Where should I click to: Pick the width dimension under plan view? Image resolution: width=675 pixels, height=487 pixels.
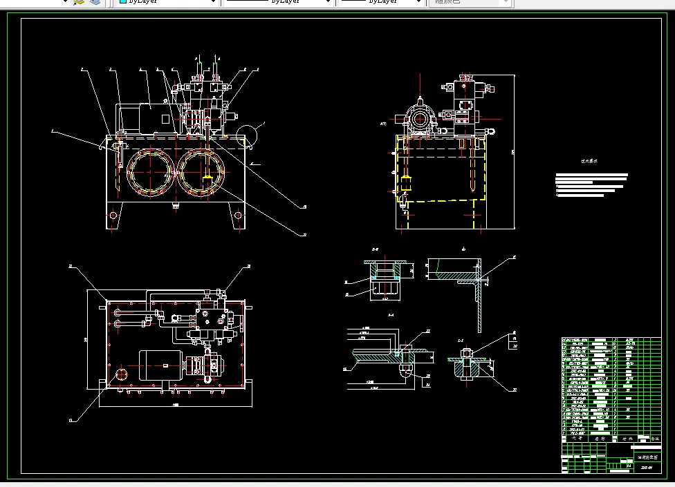[176, 405]
